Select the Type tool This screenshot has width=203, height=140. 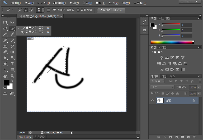(x=12, y=64)
